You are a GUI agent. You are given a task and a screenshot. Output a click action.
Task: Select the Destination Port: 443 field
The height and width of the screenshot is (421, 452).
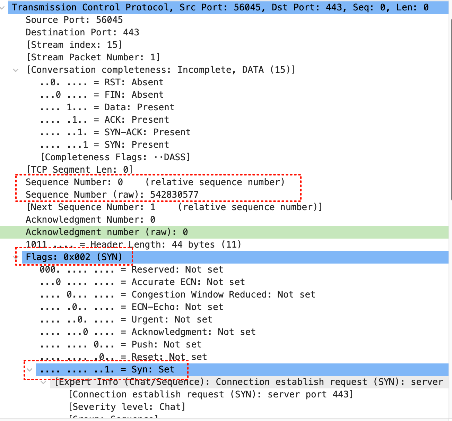click(82, 32)
